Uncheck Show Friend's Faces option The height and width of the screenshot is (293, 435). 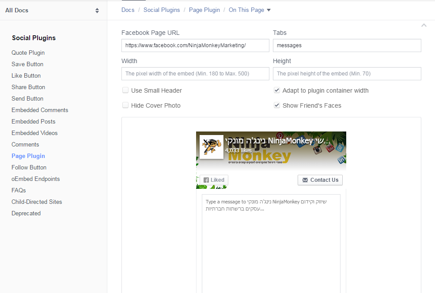click(277, 105)
